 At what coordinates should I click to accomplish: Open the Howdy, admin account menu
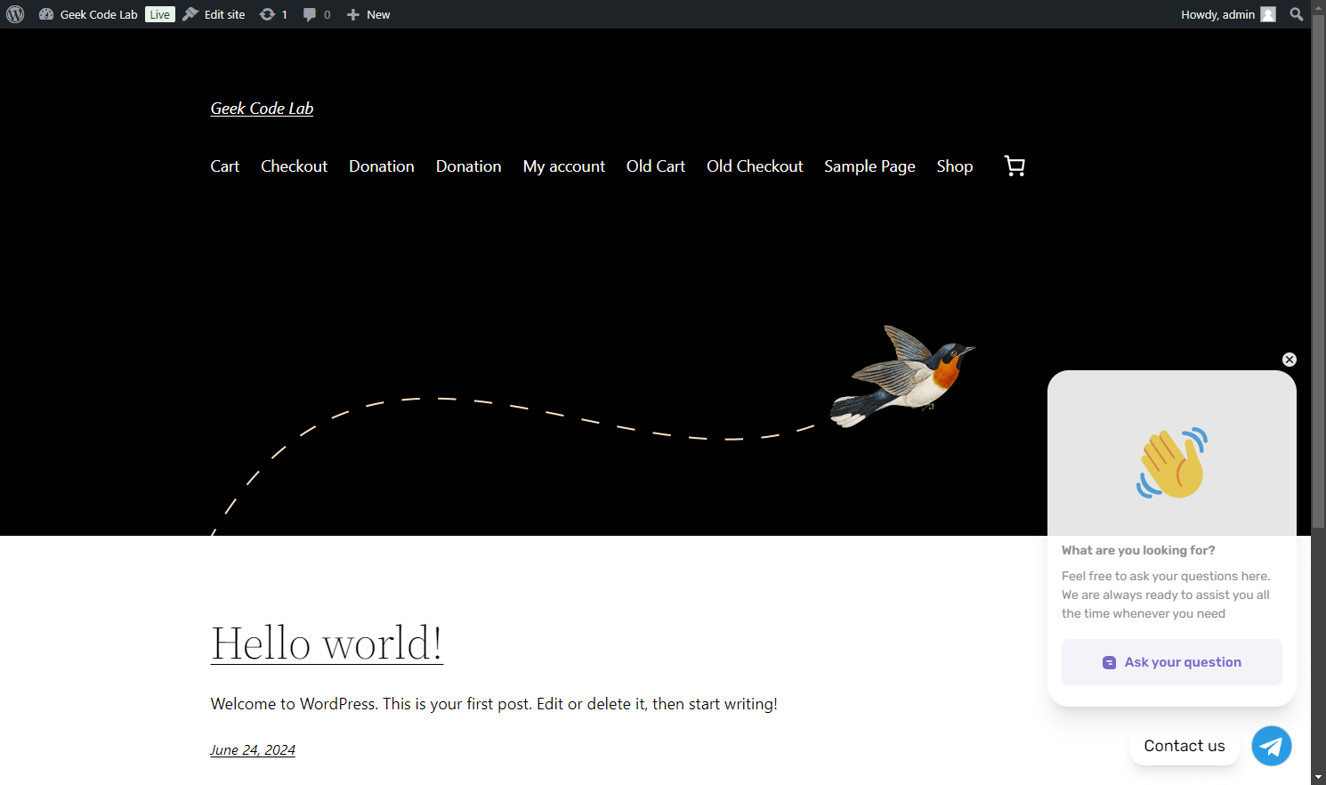[1228, 14]
